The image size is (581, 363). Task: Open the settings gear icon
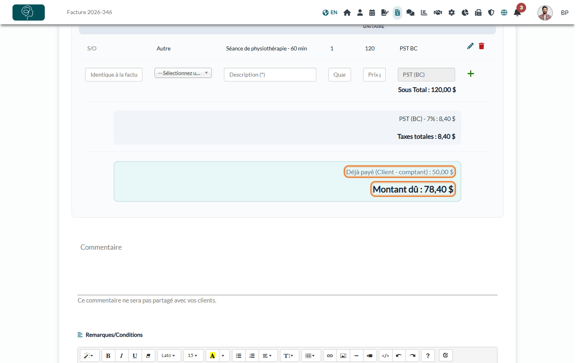[x=451, y=13]
